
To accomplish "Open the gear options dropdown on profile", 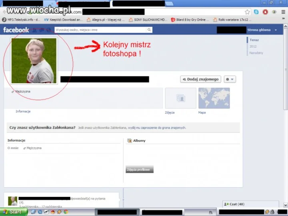I will pyautogui.click(x=230, y=79).
